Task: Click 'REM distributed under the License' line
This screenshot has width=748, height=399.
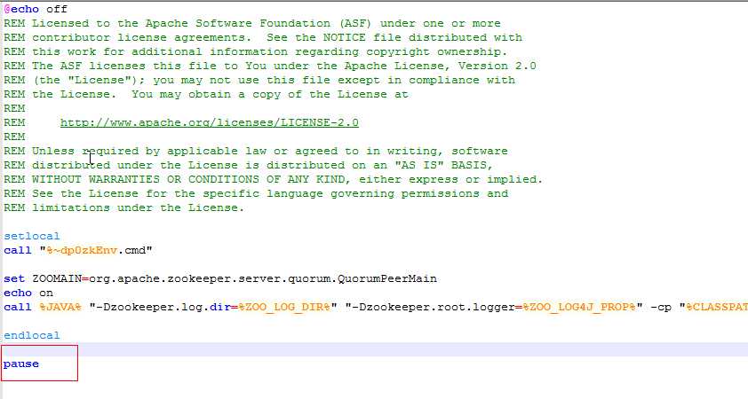Action: click(x=249, y=165)
